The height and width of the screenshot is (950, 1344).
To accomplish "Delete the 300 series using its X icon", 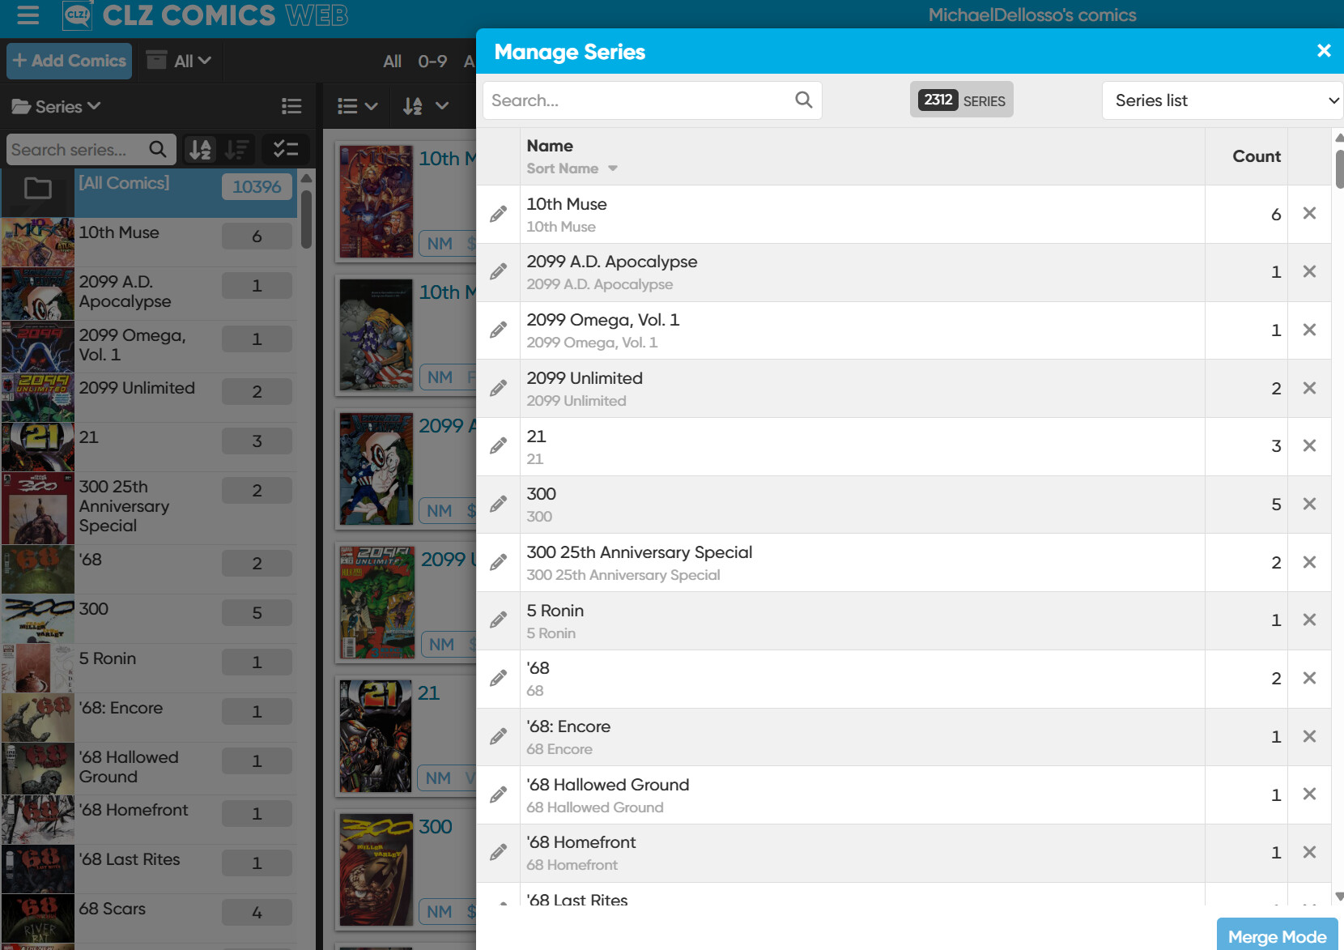I will [1309, 504].
